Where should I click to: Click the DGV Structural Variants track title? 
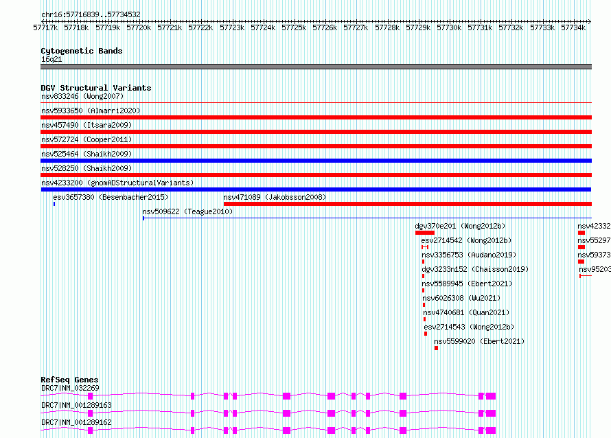(96, 88)
